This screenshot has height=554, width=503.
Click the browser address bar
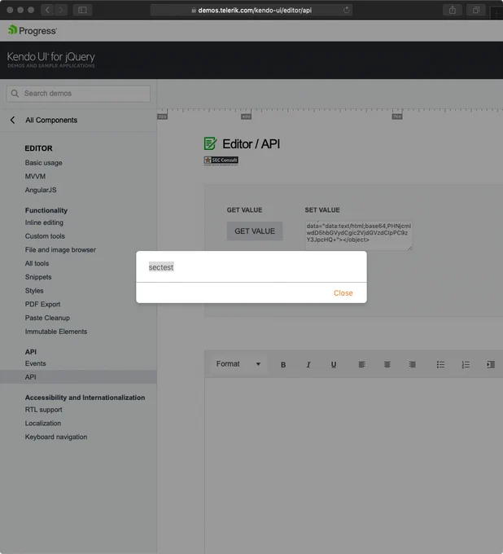251,11
